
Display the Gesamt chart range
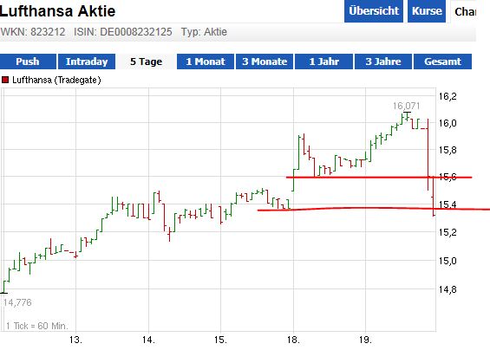[442, 62]
